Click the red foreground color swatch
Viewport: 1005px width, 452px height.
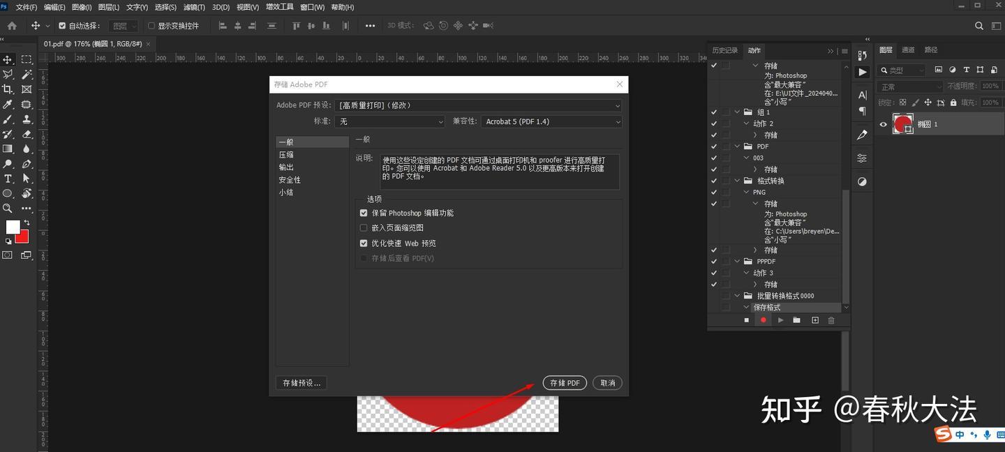pos(22,237)
